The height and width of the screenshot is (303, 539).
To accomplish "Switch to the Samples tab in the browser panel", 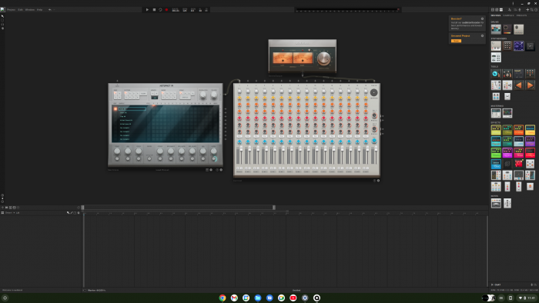I will click(x=508, y=15).
